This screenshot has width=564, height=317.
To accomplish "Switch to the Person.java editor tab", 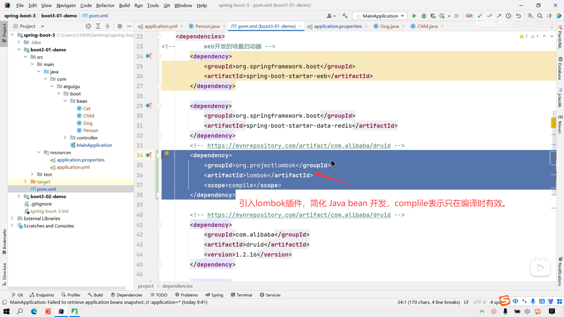I will (207, 26).
